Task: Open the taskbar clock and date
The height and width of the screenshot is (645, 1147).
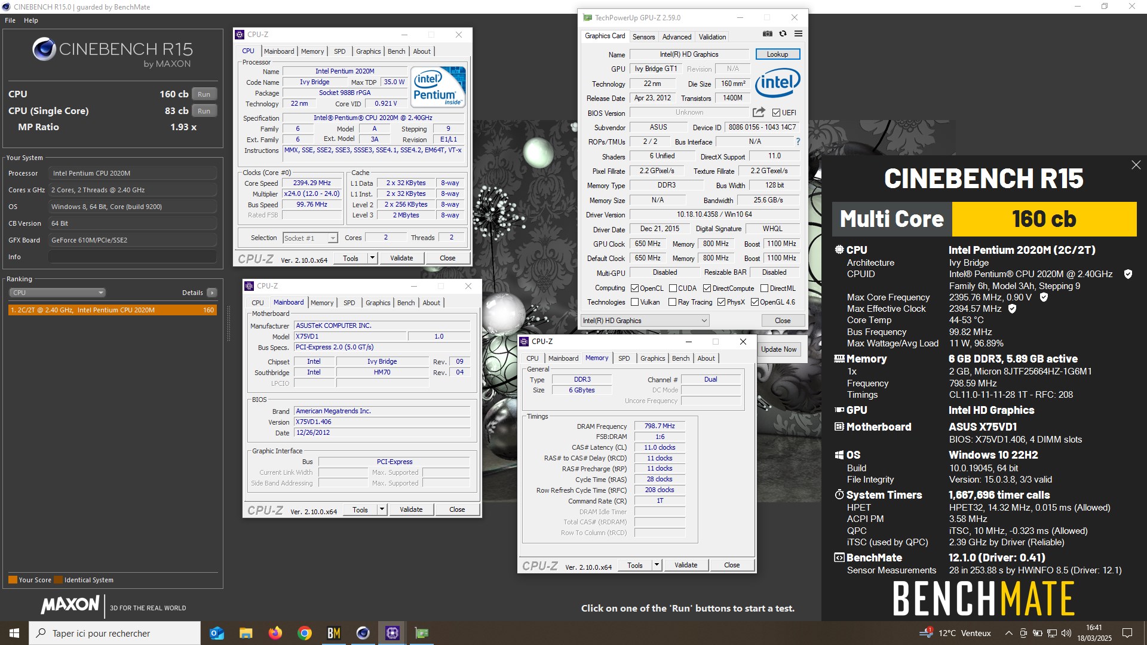Action: (x=1094, y=633)
